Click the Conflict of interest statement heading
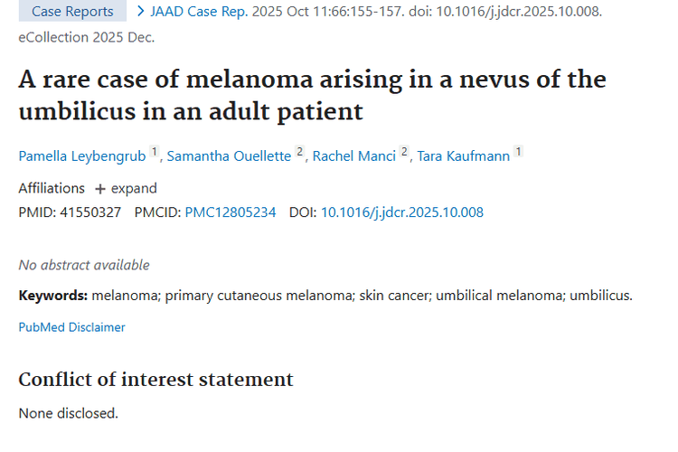678x452 pixels. [x=155, y=379]
